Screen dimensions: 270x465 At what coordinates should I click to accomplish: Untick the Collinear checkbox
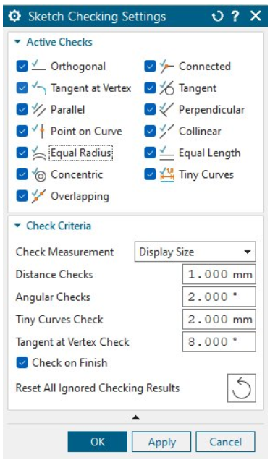tap(150, 132)
